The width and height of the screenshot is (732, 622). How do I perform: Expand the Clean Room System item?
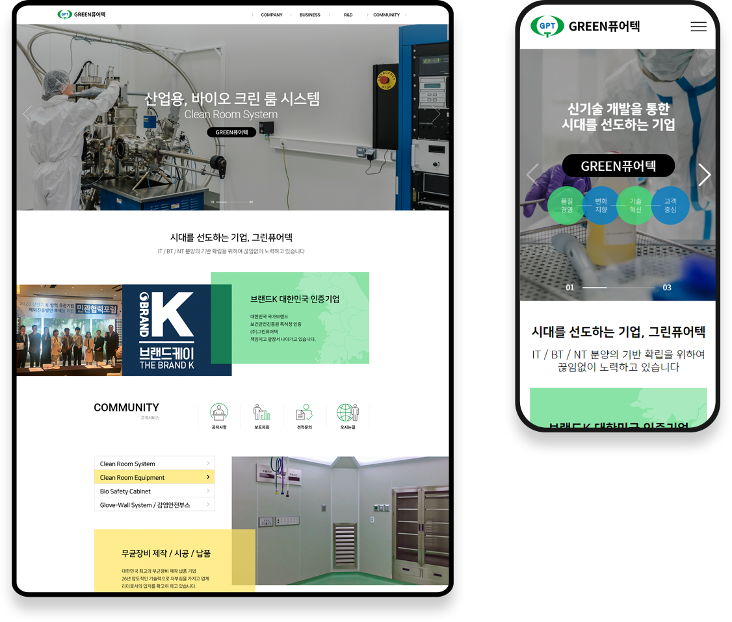click(154, 464)
